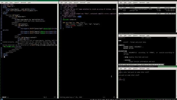Screen dimensions: 177x100
Task: Open Terminal menu in the C code terminal
Action: pyautogui.click(x=83, y=2)
